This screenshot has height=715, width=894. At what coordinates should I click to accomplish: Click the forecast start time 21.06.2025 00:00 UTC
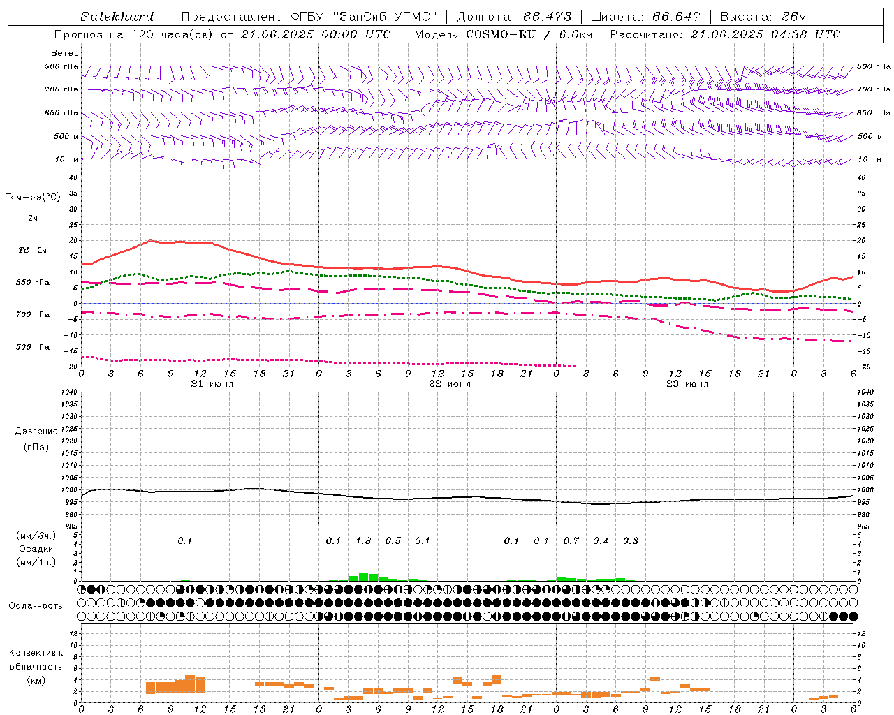point(315,34)
